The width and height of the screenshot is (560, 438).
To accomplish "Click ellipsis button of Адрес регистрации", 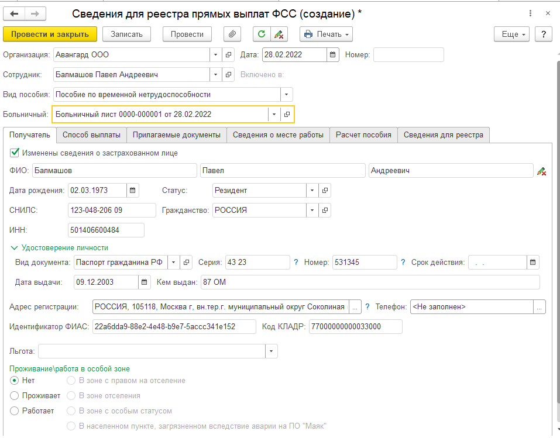I will tap(356, 306).
